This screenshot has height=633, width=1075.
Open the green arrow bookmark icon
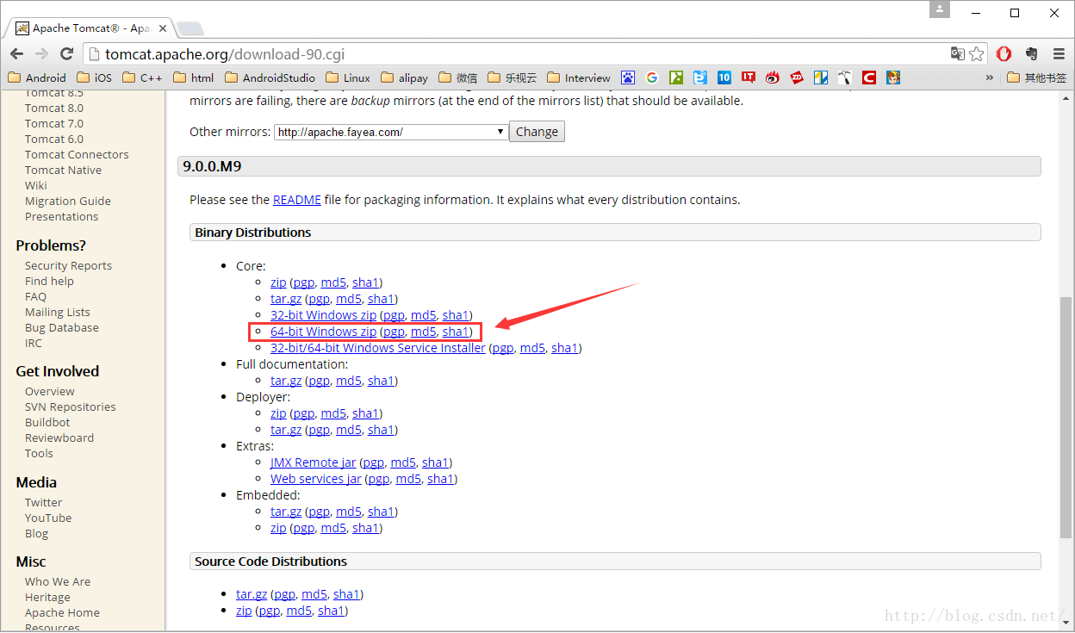pyautogui.click(x=676, y=78)
